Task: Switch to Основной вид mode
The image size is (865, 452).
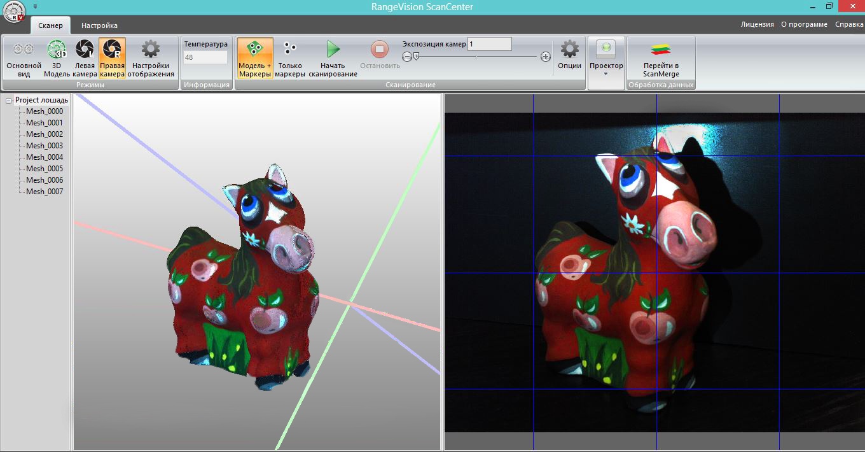Action: pyautogui.click(x=24, y=58)
